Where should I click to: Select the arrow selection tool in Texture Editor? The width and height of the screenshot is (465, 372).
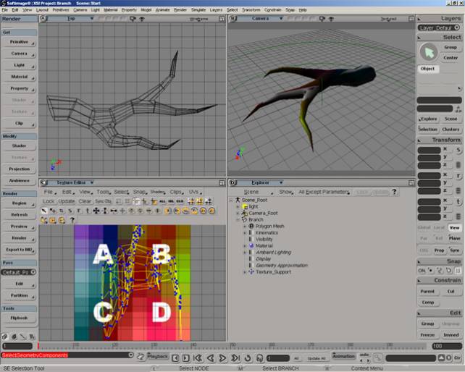pyautogui.click(x=44, y=211)
